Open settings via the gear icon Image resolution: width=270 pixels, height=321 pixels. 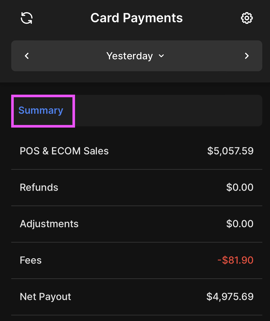coord(247,18)
